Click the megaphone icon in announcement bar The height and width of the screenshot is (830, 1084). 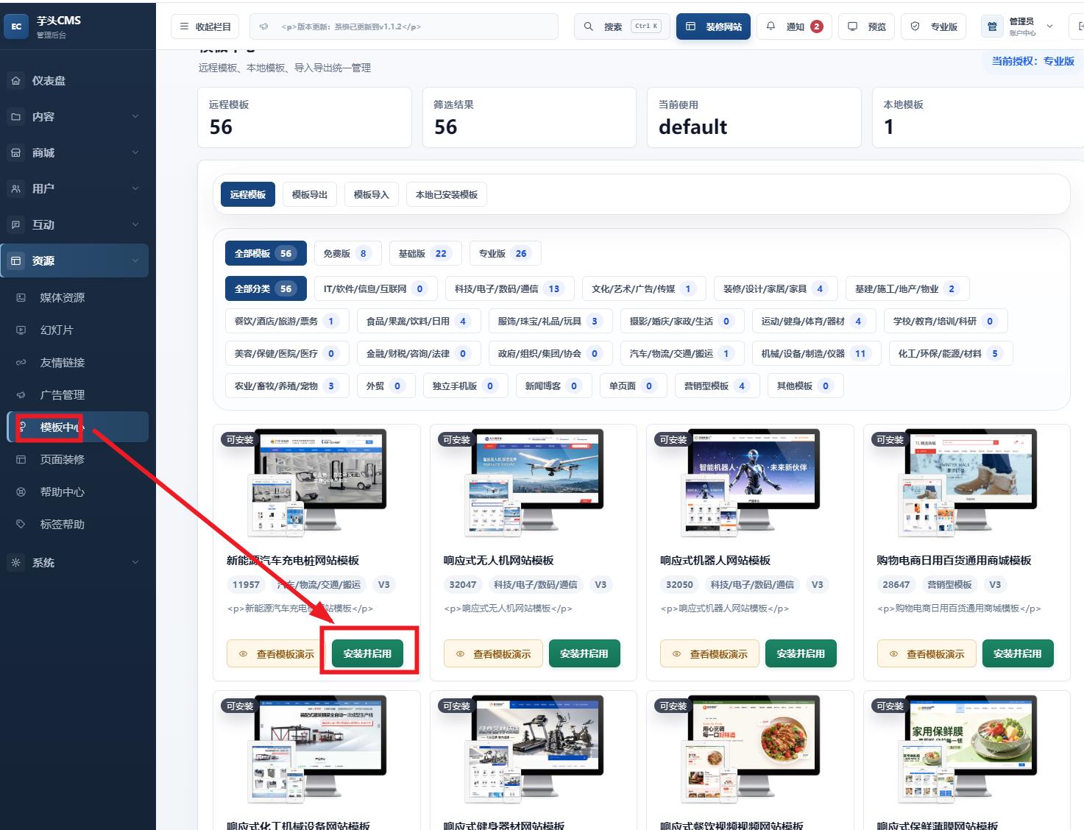click(x=264, y=26)
